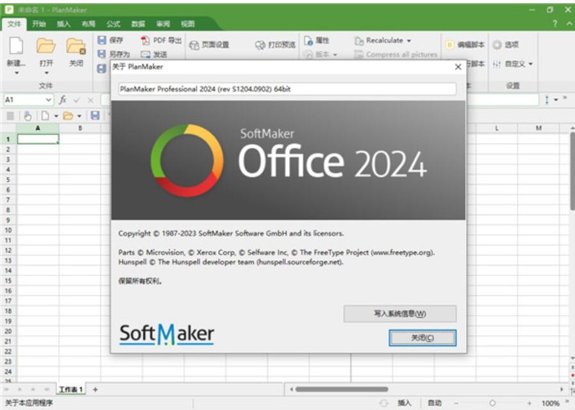Open Options (选项) gear icon
Image resolution: width=575 pixels, height=410 pixels.
pos(497,45)
